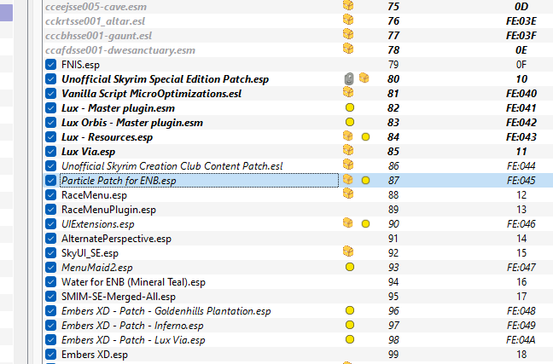Click the archive icon for RaceMenu.esp
Viewport: 553px width, 364px height.
coord(348,194)
